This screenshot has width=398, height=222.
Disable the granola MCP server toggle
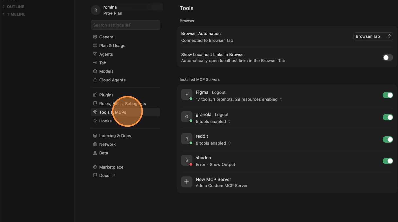tap(388, 117)
